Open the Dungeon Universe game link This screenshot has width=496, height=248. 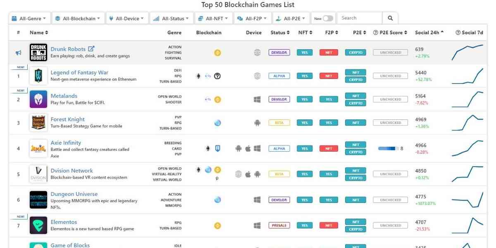pos(74,194)
